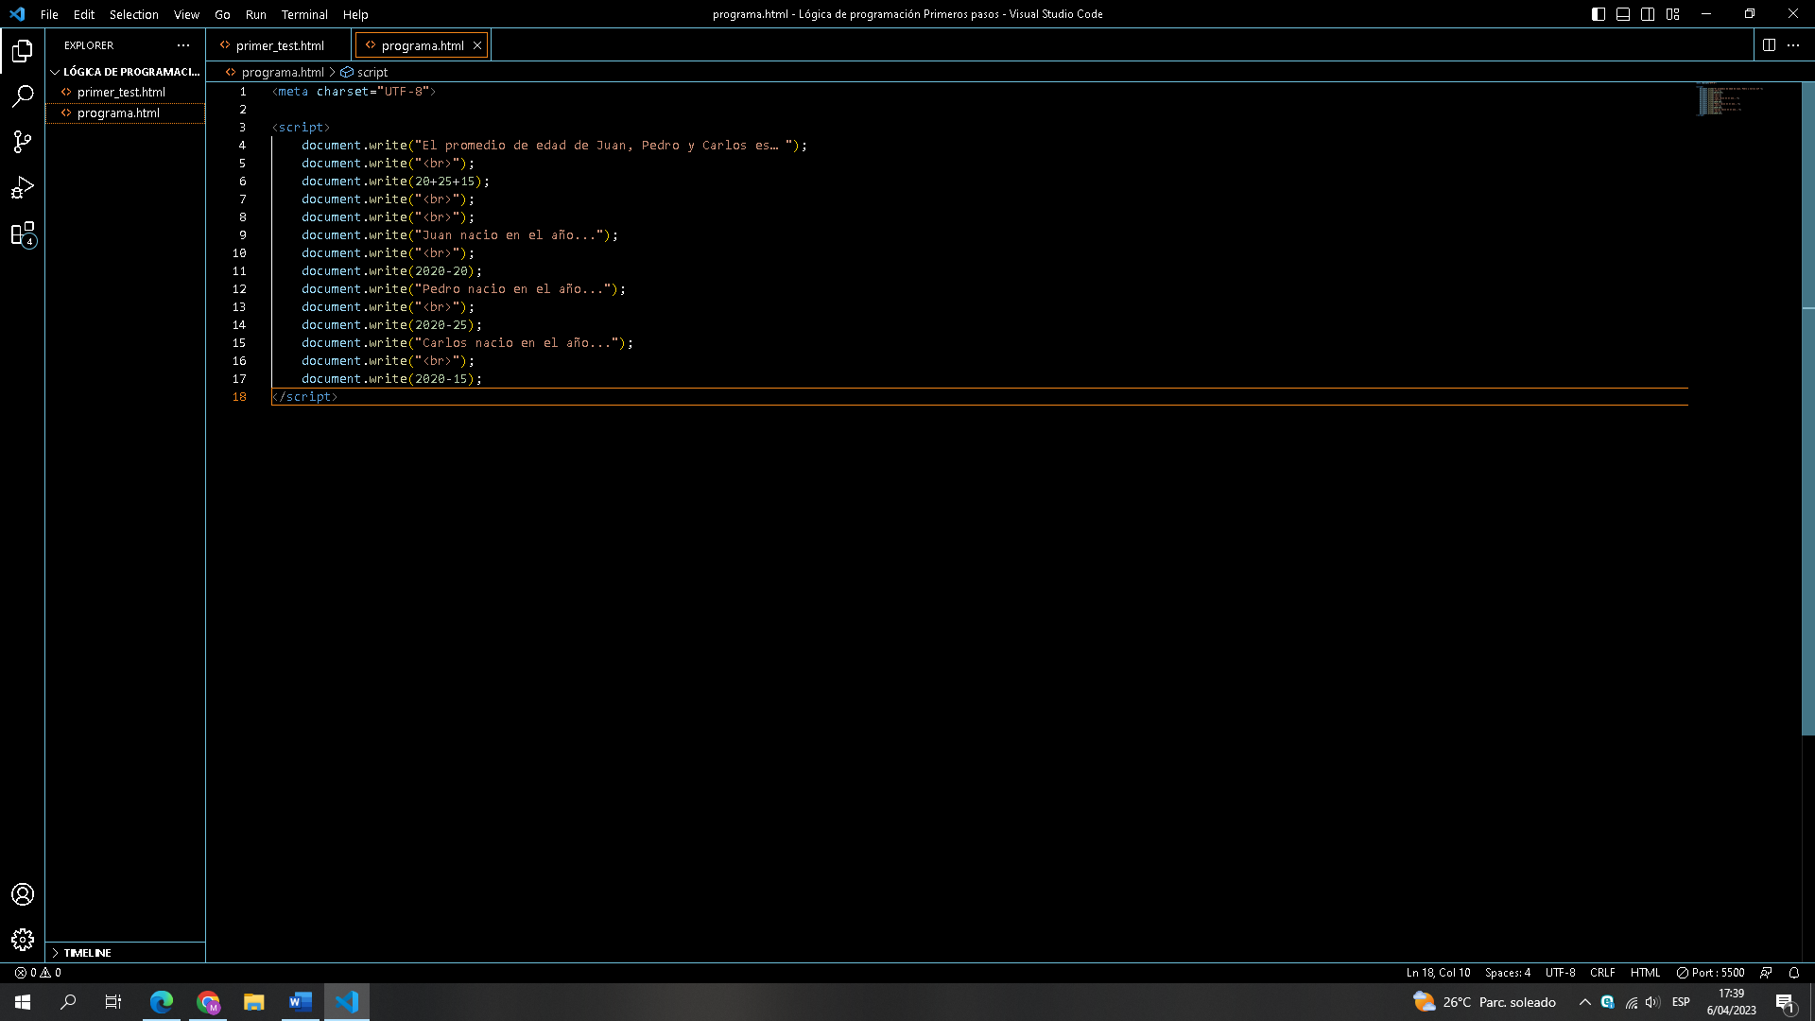The height and width of the screenshot is (1021, 1815).
Task: Open the Extensions view
Action: (23, 234)
